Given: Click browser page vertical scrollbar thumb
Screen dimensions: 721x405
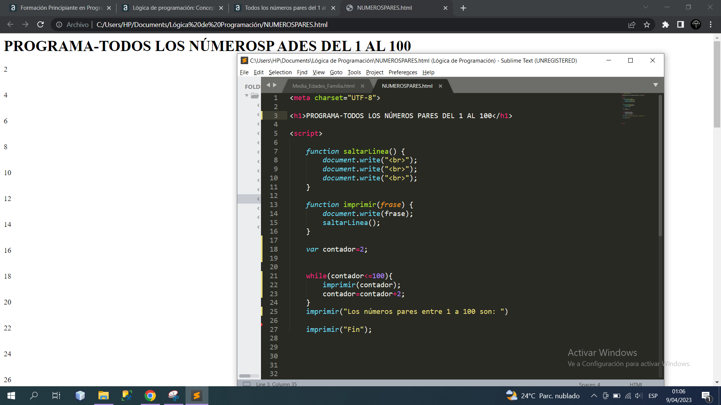Looking at the screenshot, I should click(x=717, y=84).
